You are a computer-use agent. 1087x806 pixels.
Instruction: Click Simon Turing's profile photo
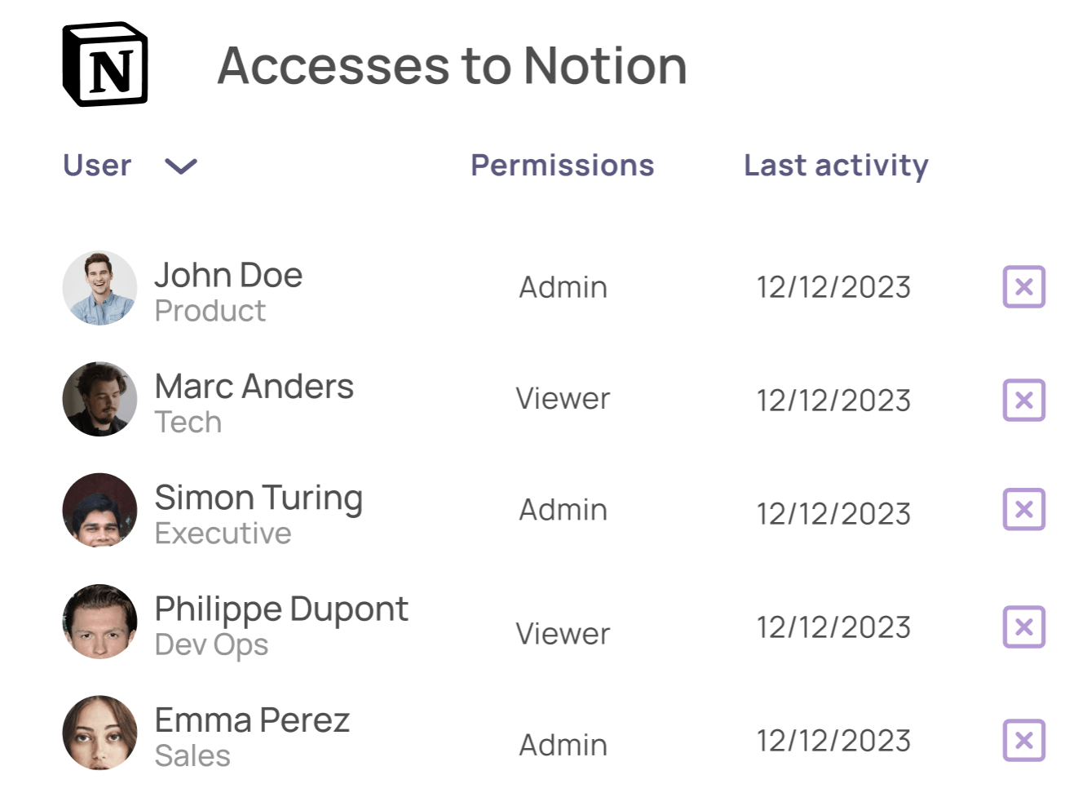pos(99,510)
